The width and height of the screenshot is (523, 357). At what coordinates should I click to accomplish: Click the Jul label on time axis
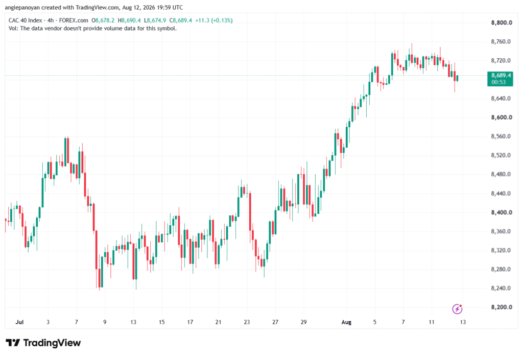click(x=20, y=322)
